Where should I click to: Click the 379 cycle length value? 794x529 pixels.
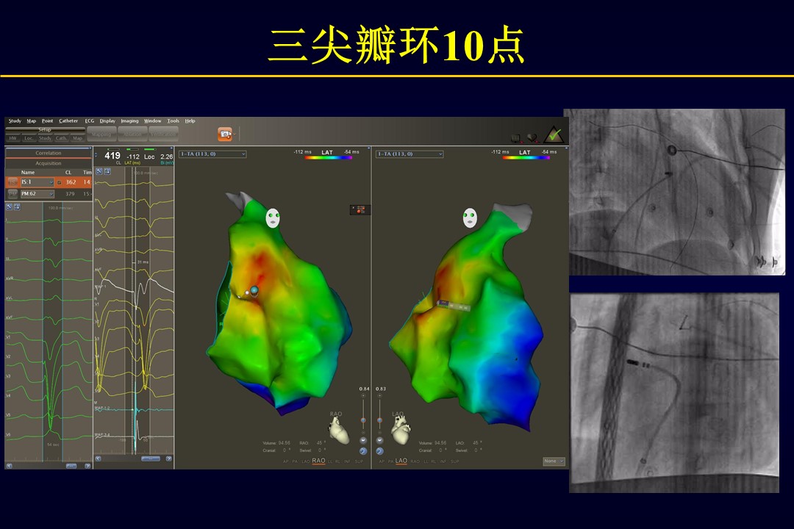pyautogui.click(x=71, y=194)
